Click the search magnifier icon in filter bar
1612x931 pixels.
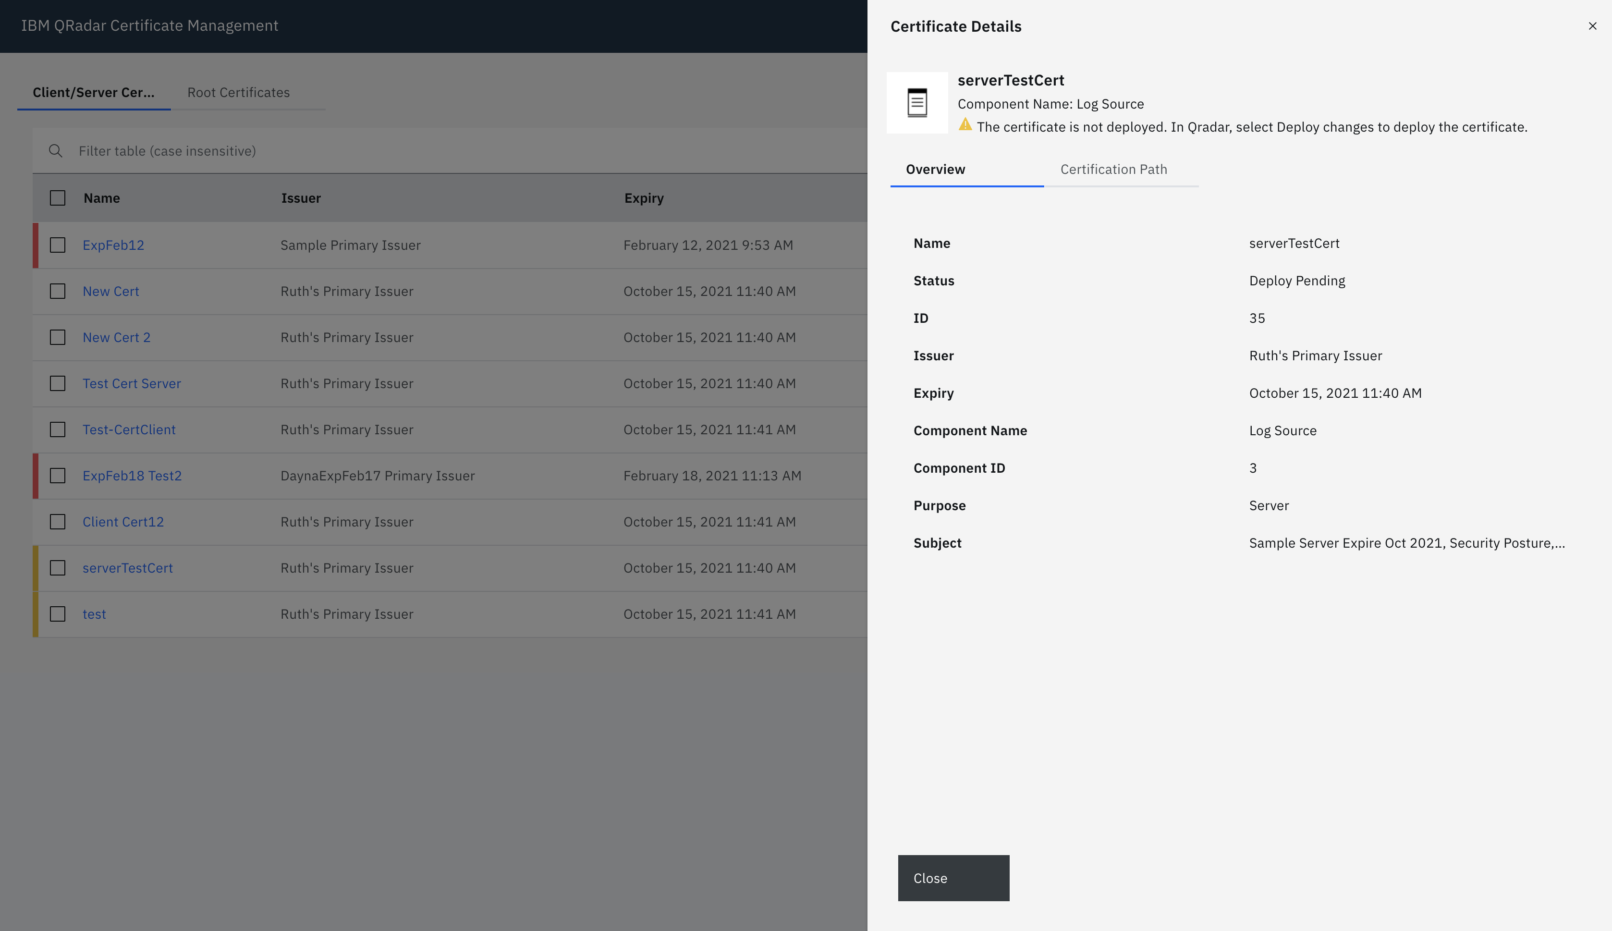tap(56, 151)
